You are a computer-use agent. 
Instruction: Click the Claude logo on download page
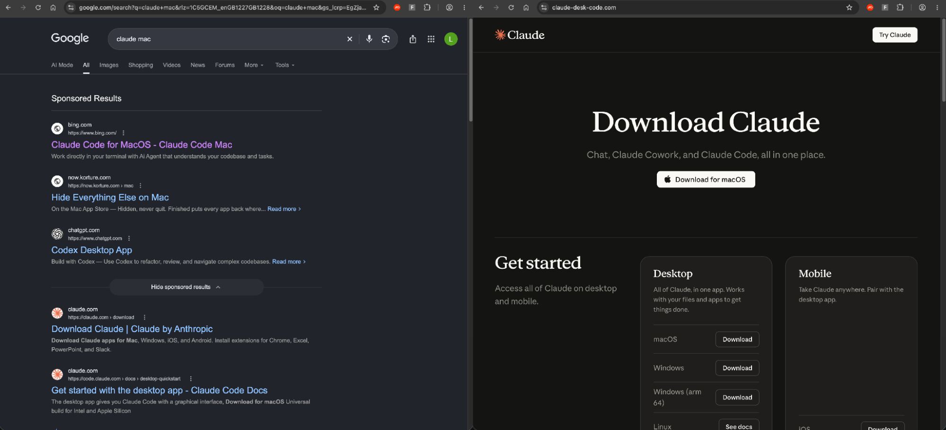tap(520, 35)
